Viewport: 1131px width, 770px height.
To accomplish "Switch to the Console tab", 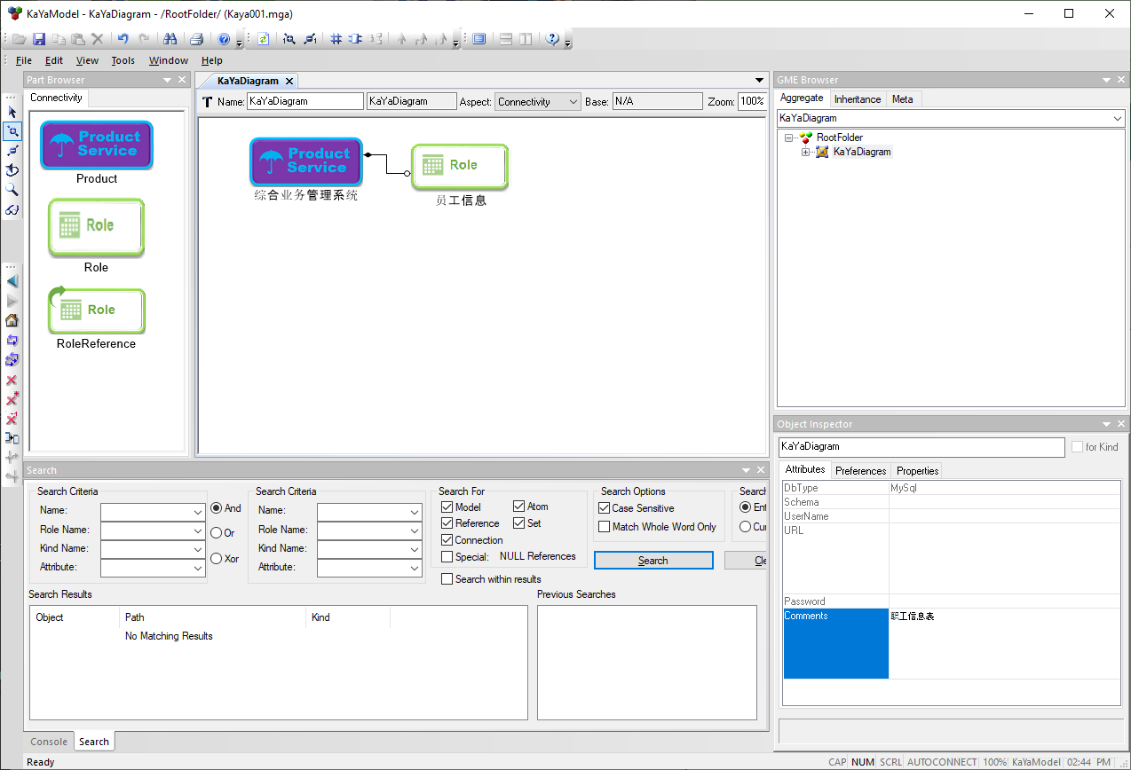I will click(x=49, y=742).
